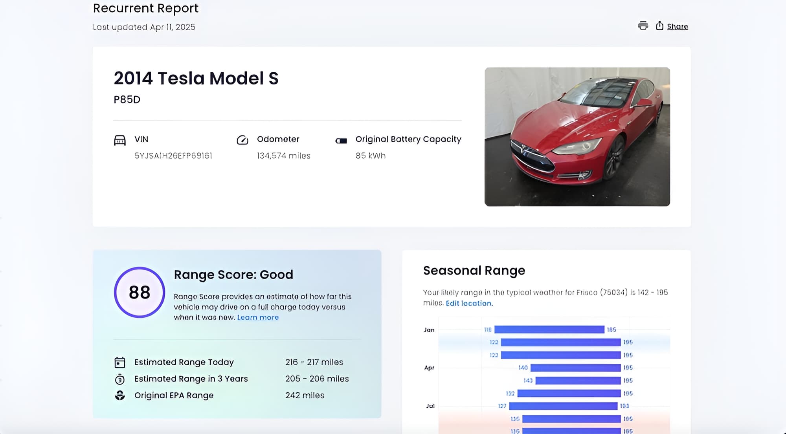Click the VIN label

[141, 139]
